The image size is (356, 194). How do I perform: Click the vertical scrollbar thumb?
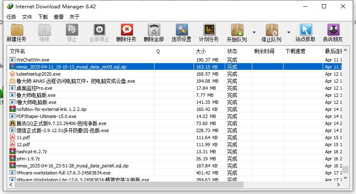[345, 169]
